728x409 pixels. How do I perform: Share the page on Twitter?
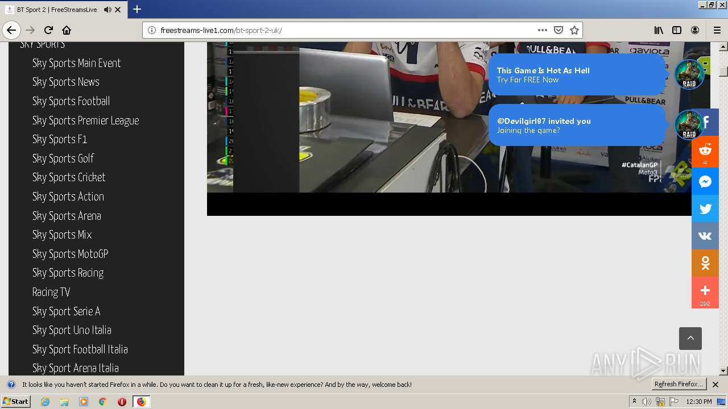click(x=705, y=208)
